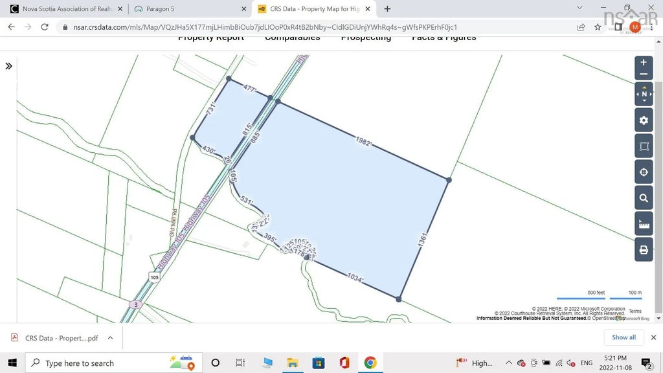Viewport: 663px width, 373px height.
Task: Select the area selection tool
Action: 644,146
